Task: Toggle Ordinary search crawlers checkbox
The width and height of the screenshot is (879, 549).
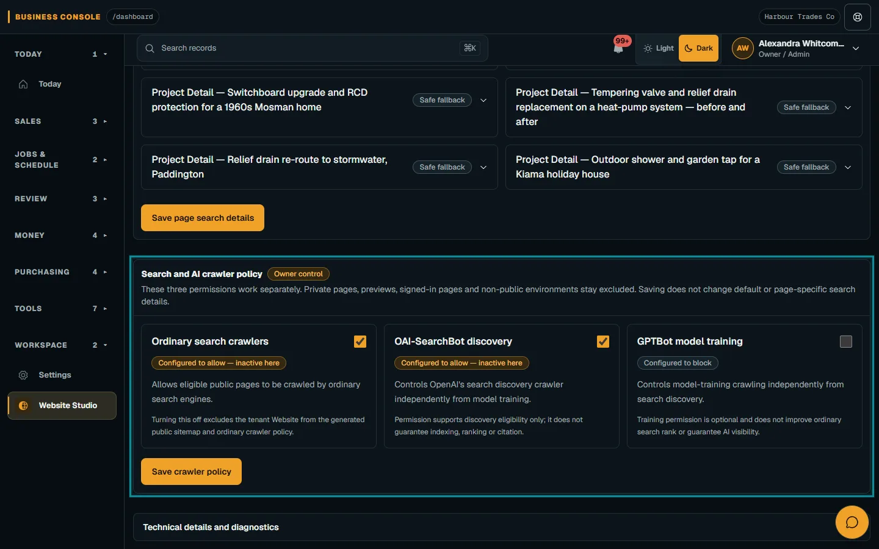Action: tap(360, 342)
